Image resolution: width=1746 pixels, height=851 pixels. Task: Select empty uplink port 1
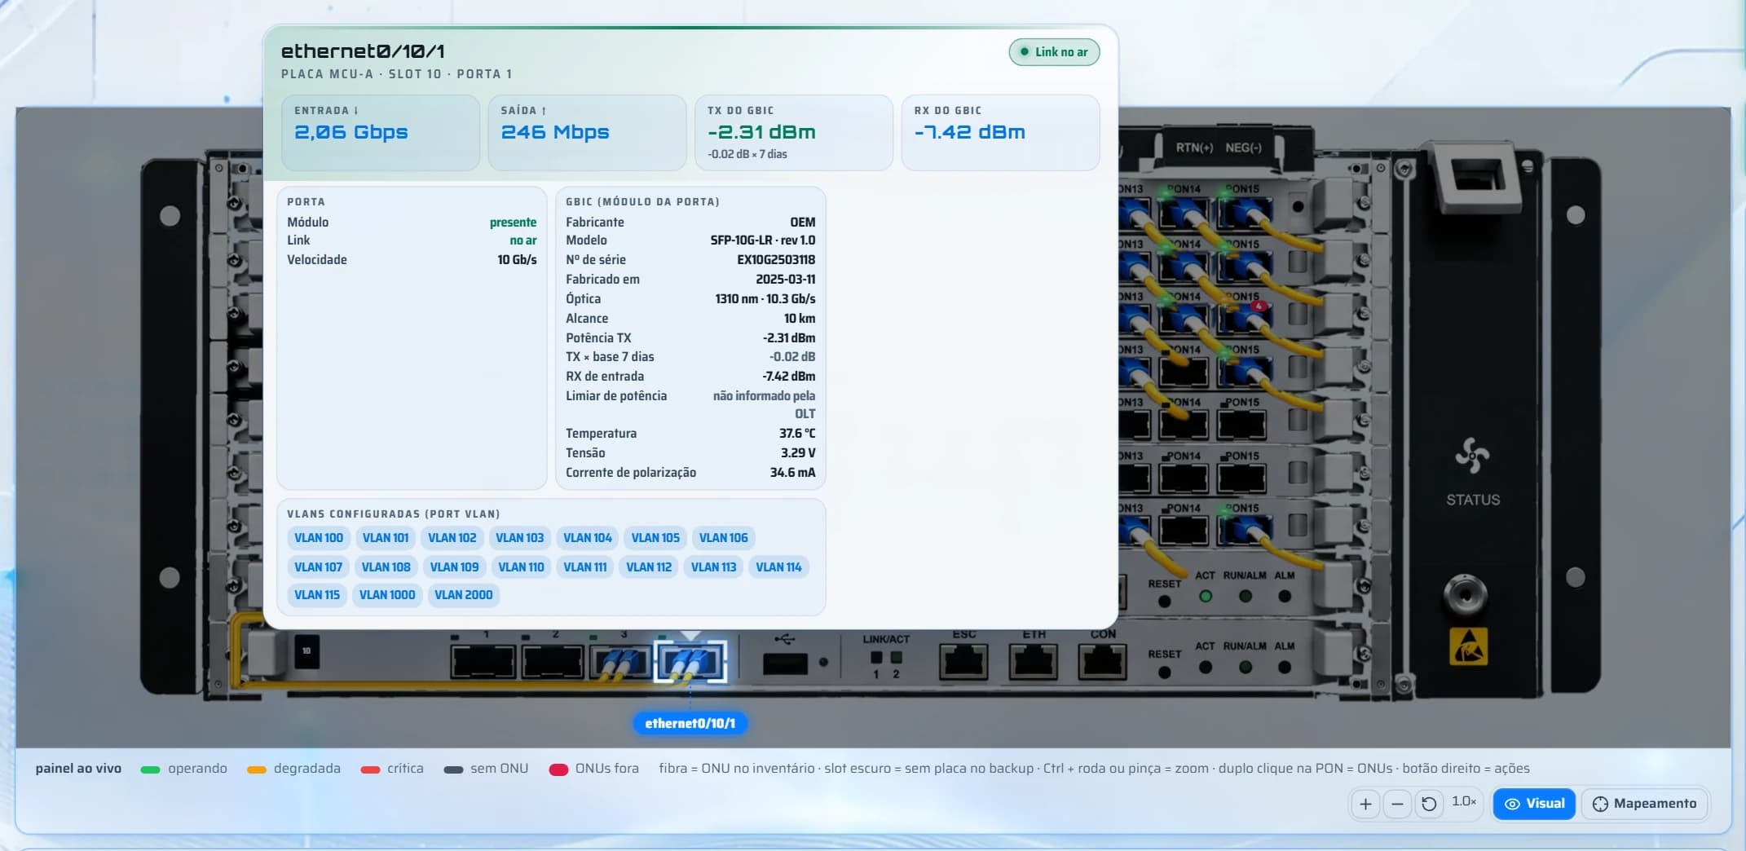[483, 661]
